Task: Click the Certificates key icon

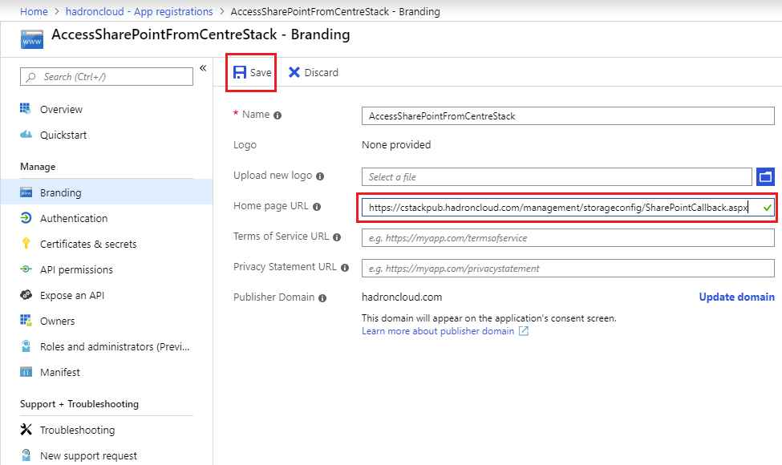Action: pos(26,243)
